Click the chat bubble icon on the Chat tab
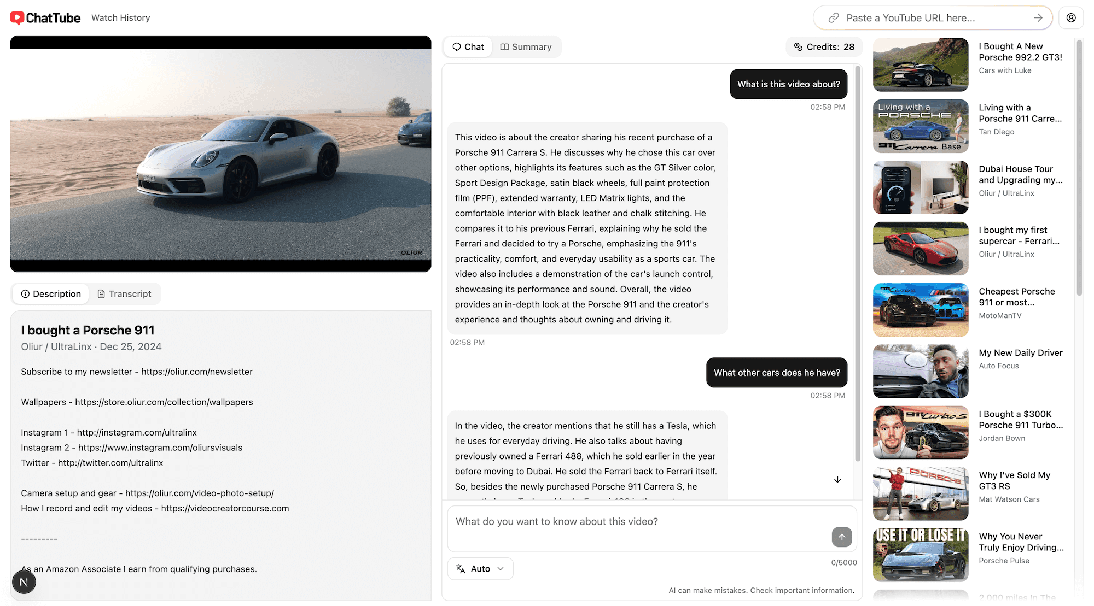 click(457, 46)
